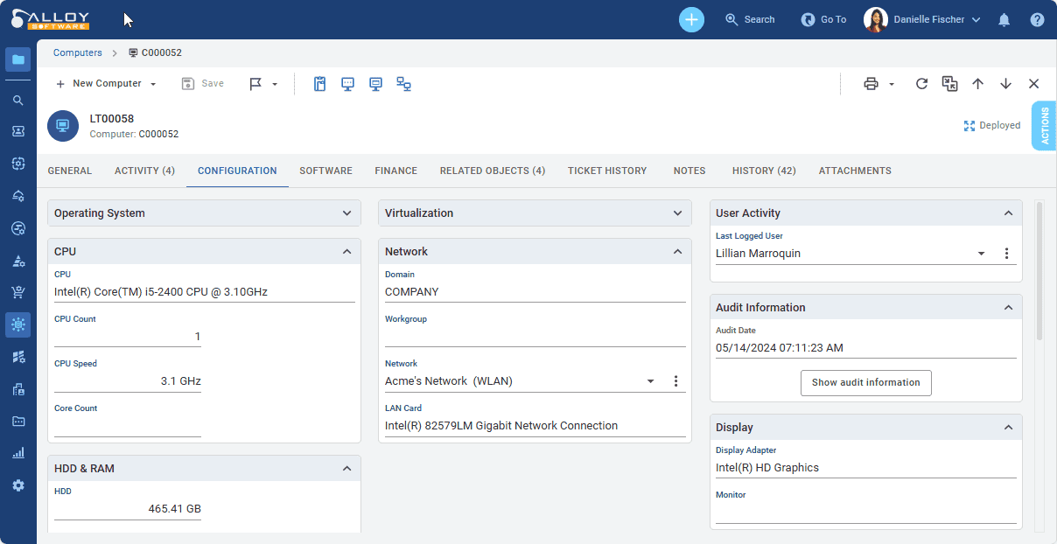Switch to the Software tab
1057x544 pixels.
pyautogui.click(x=325, y=171)
